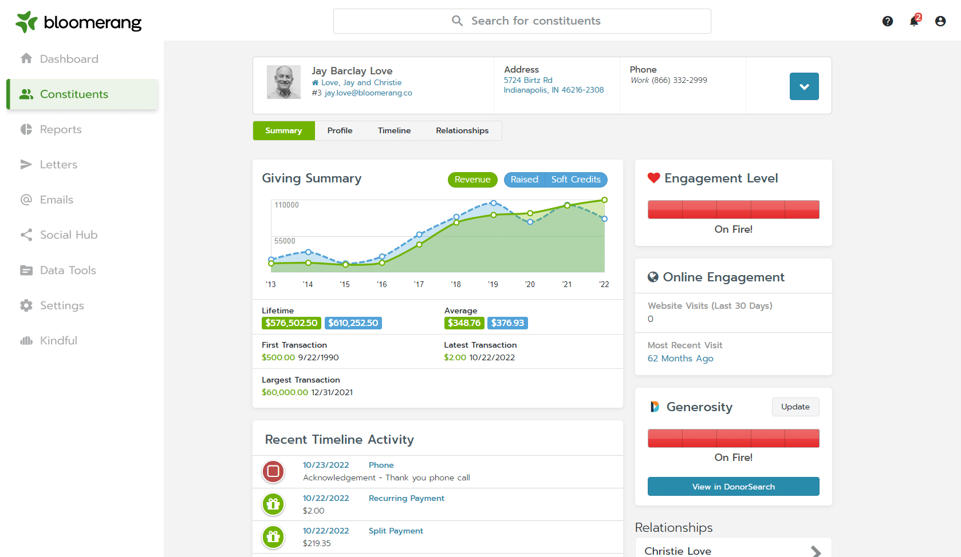Click the Emails at-sign icon

(x=26, y=200)
